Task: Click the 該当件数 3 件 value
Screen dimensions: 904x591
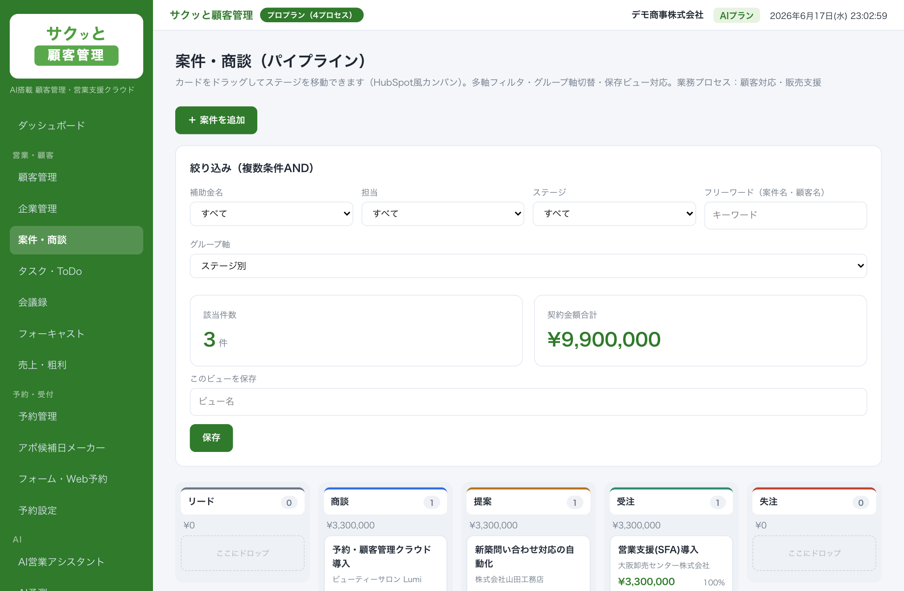Action: point(216,340)
